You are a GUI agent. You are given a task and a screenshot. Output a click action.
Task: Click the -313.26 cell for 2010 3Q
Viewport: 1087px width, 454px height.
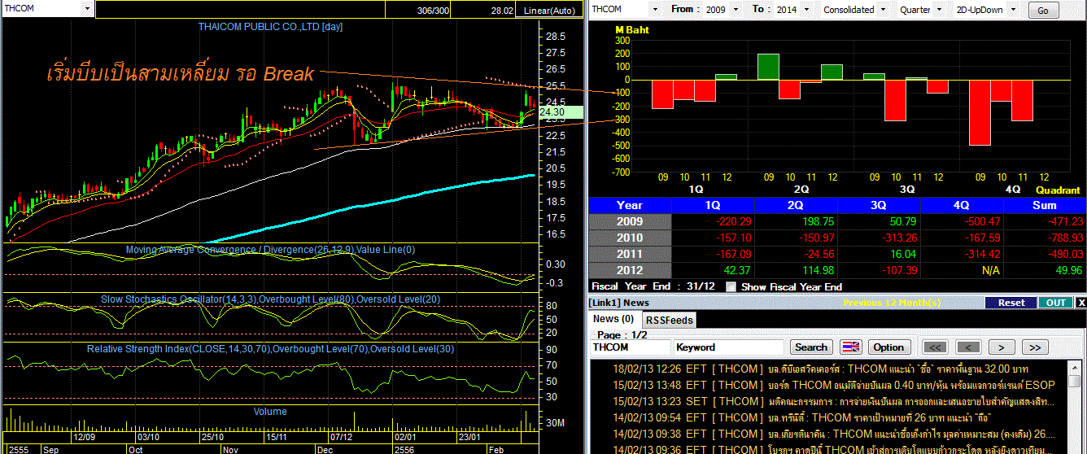[x=879, y=238]
